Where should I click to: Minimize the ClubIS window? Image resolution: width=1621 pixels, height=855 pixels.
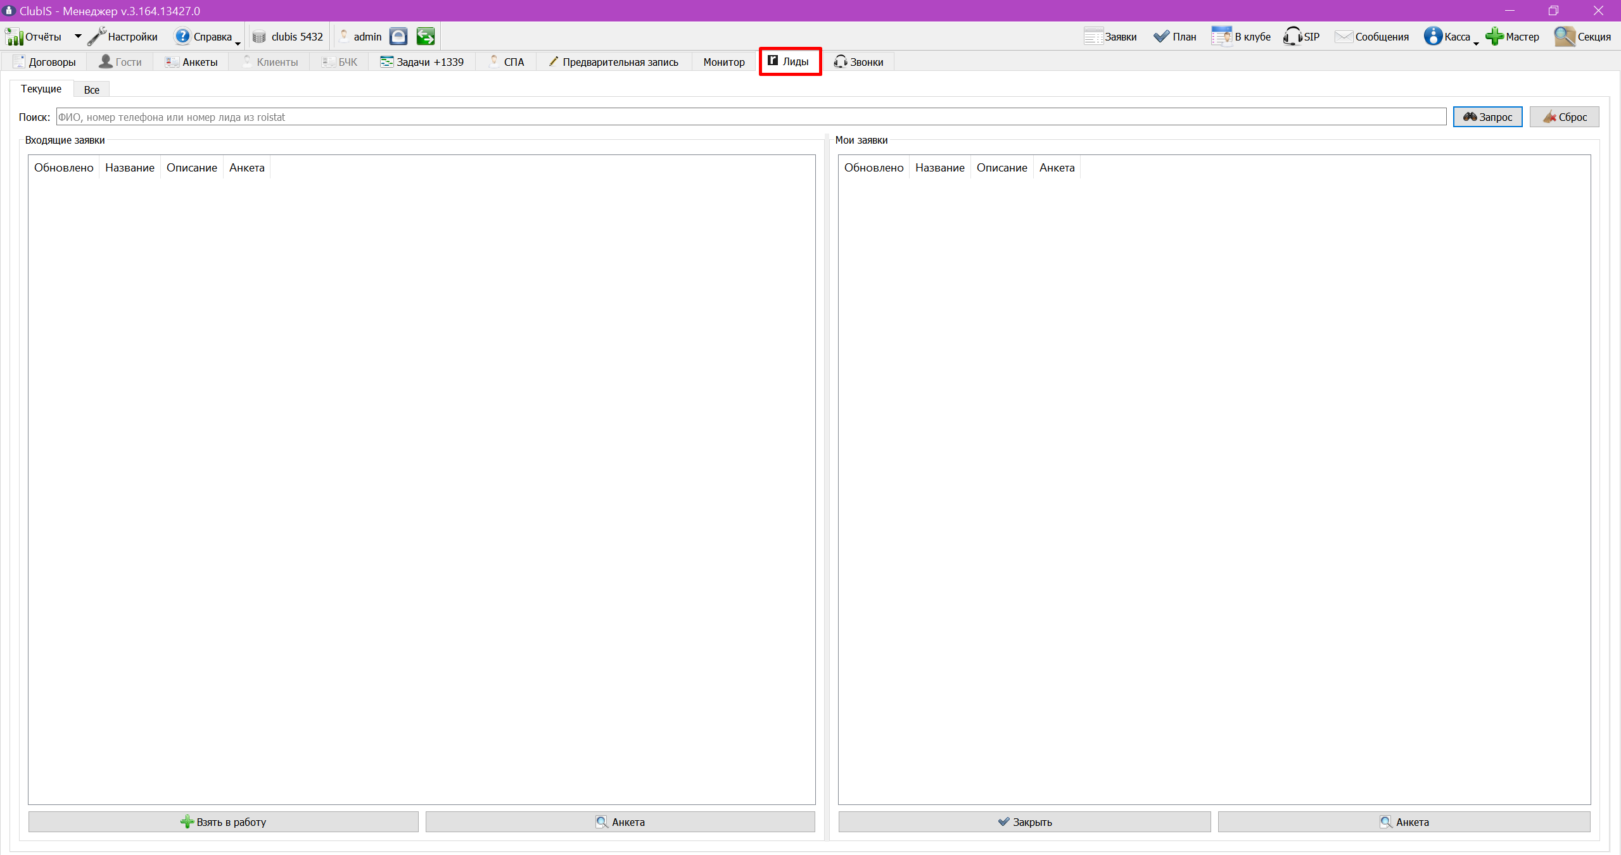(1510, 11)
